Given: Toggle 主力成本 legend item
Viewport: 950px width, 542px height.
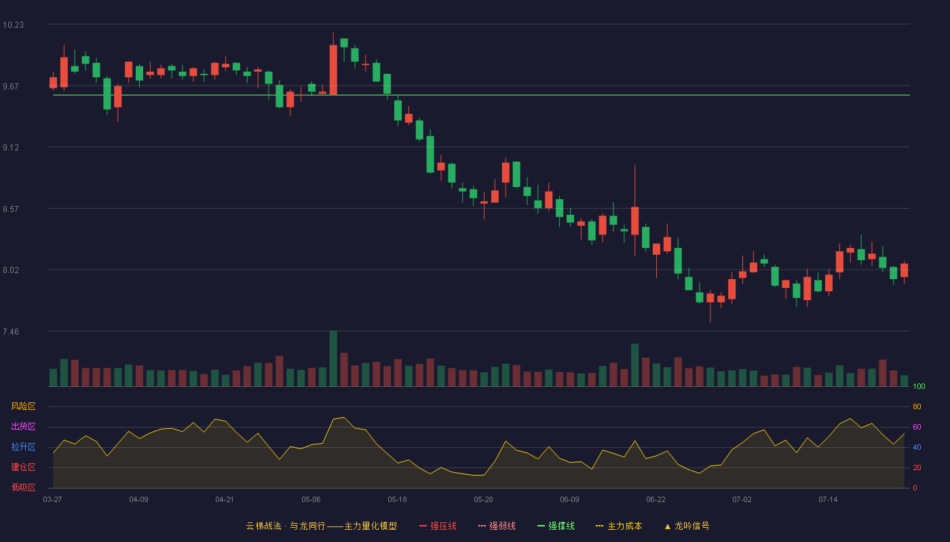Looking at the screenshot, I should point(619,526).
